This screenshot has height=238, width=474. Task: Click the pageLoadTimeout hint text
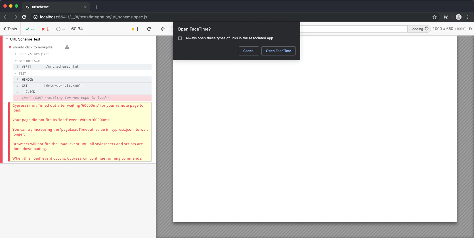click(x=80, y=132)
